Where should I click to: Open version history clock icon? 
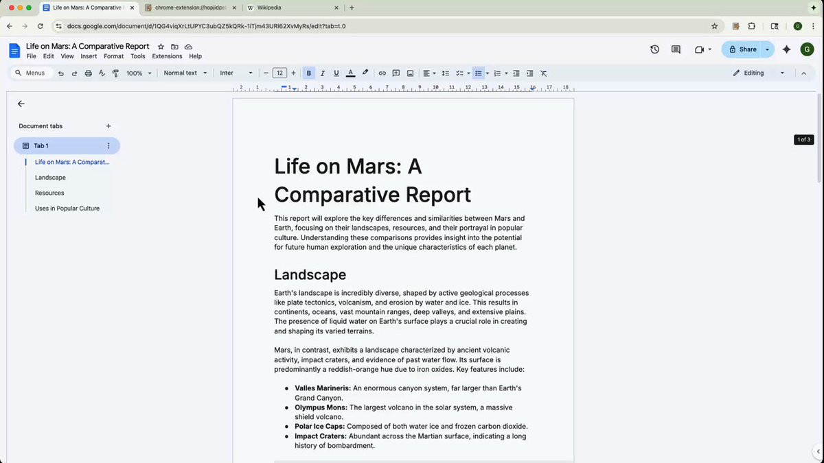pyautogui.click(x=654, y=49)
